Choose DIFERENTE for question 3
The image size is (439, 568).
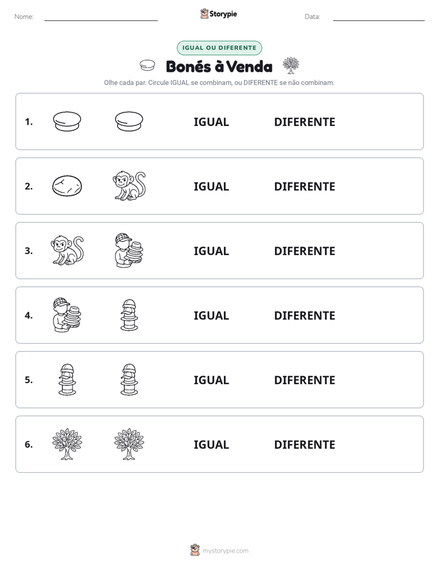pos(304,251)
